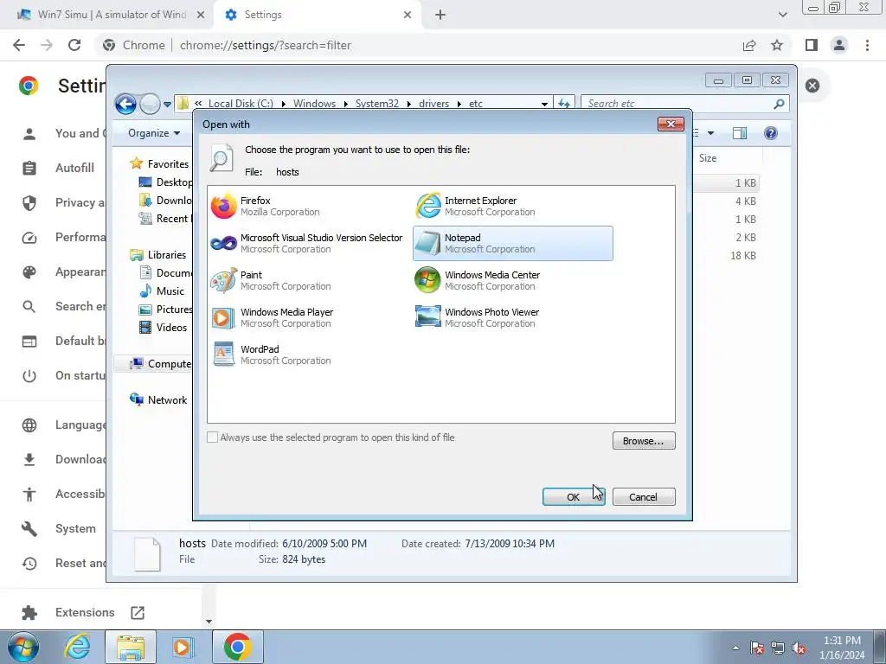Open view options dropdown arrow in Explorer
This screenshot has height=664, width=886.
711,133
